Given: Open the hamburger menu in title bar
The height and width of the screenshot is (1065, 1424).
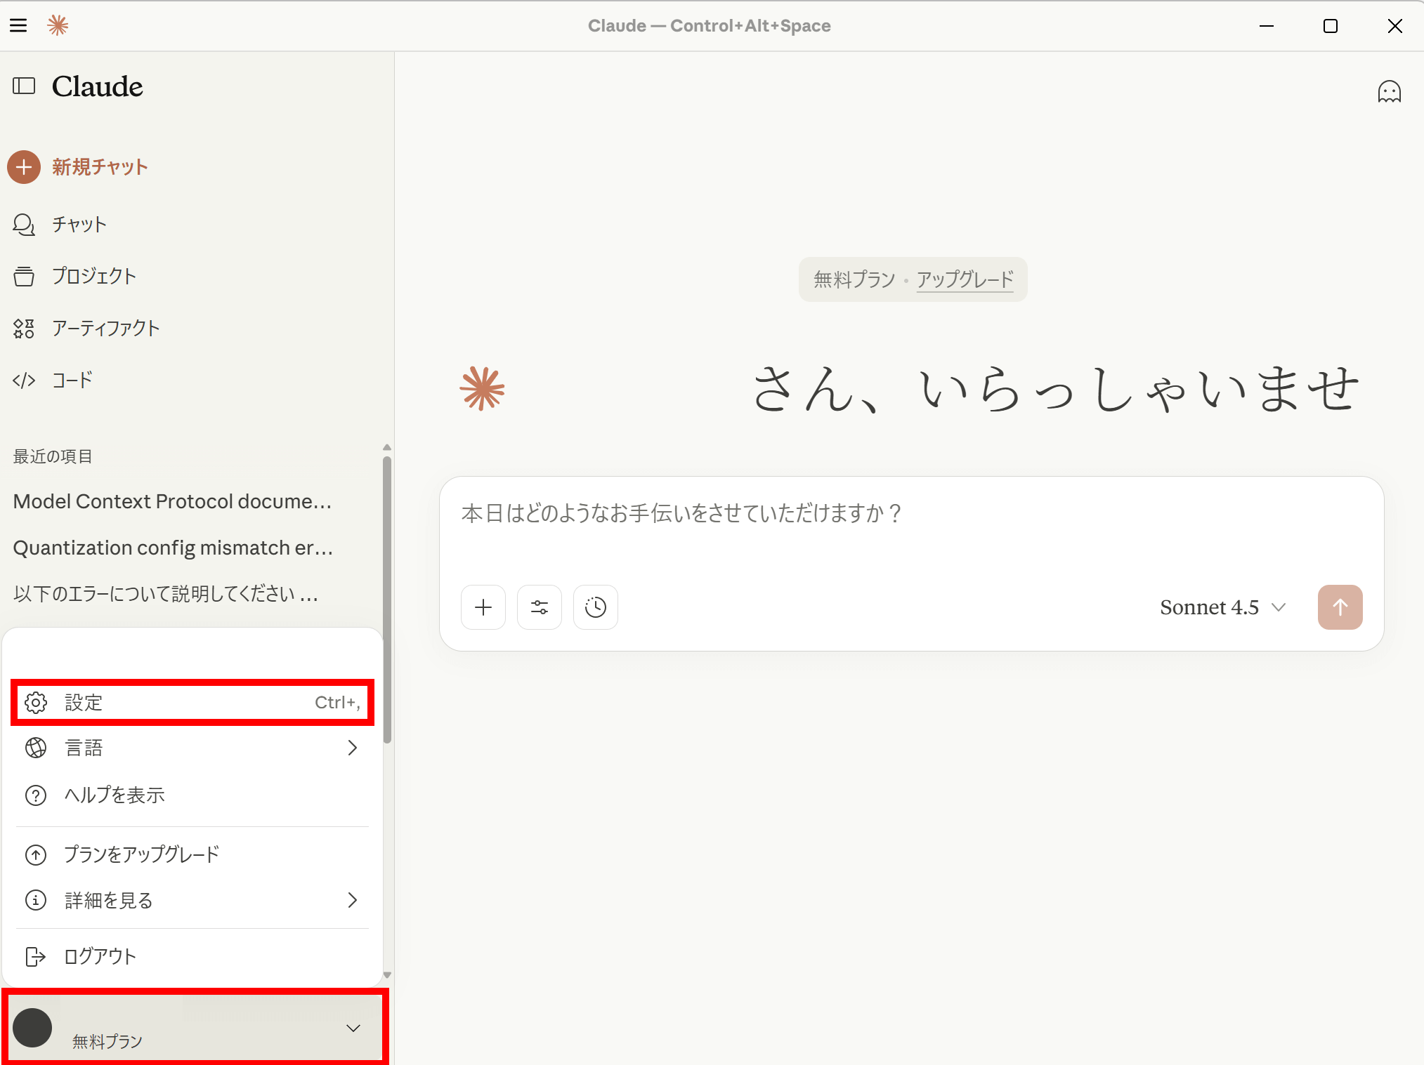Looking at the screenshot, I should (18, 26).
